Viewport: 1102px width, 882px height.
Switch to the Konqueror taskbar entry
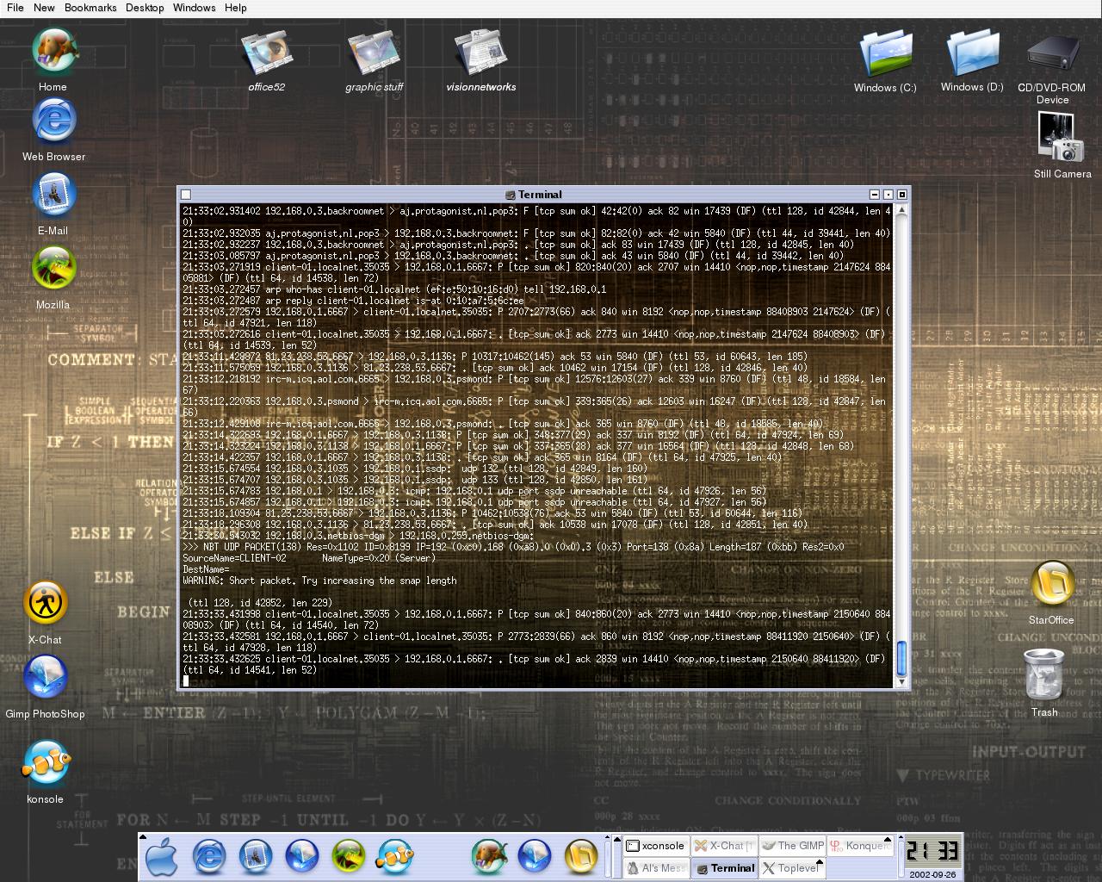click(860, 846)
